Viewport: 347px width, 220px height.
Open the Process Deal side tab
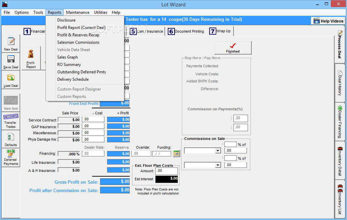click(340, 45)
